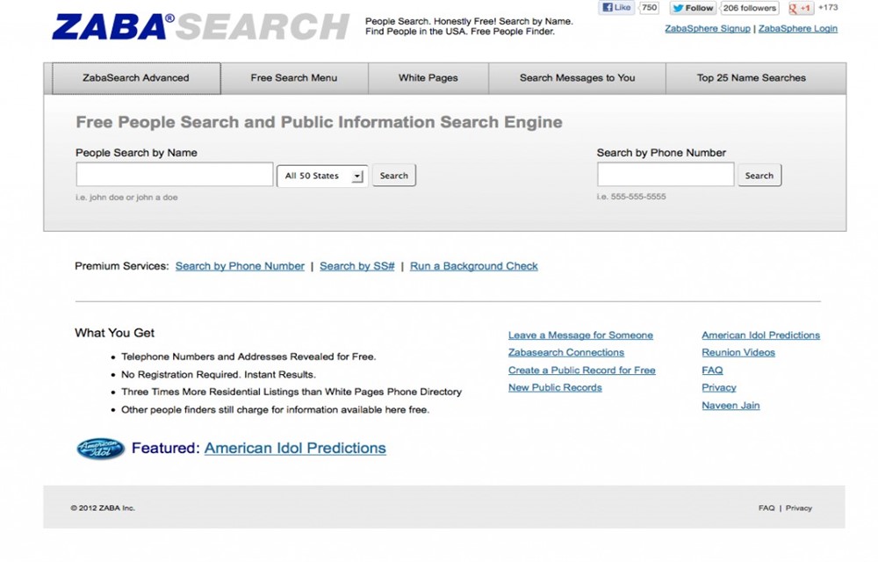Viewport: 878px width, 562px height.
Task: Open the ZabaSphere Login link
Action: [798, 29]
